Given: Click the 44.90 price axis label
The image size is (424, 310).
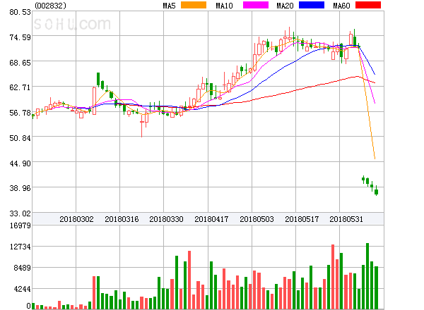Looking at the screenshot, I should [20, 163].
